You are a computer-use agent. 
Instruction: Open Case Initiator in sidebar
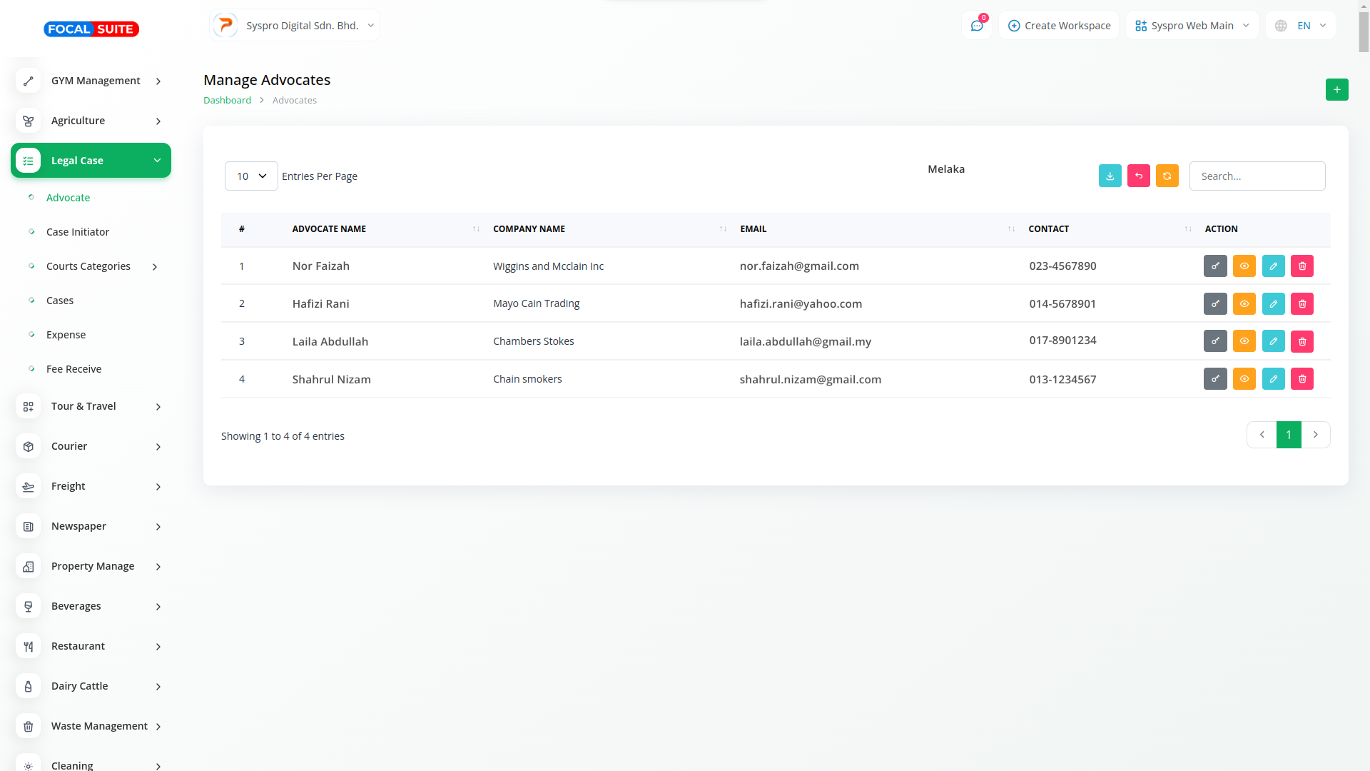78,232
